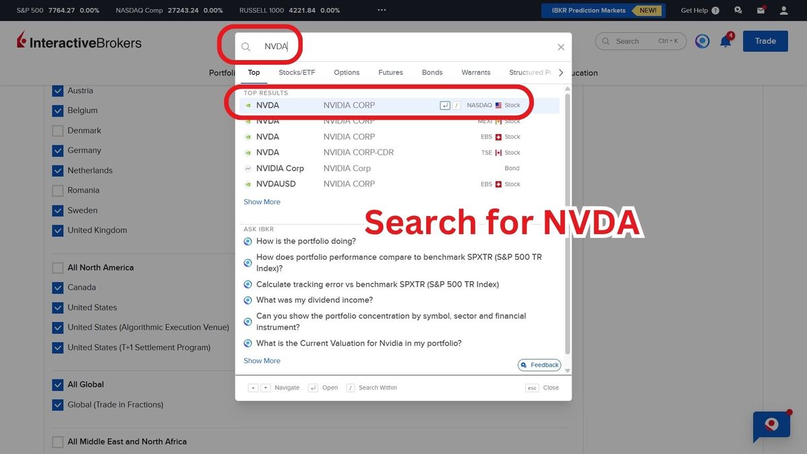The image size is (807, 454).
Task: Switch to the Stocks/ETF tab
Action: tap(297, 73)
